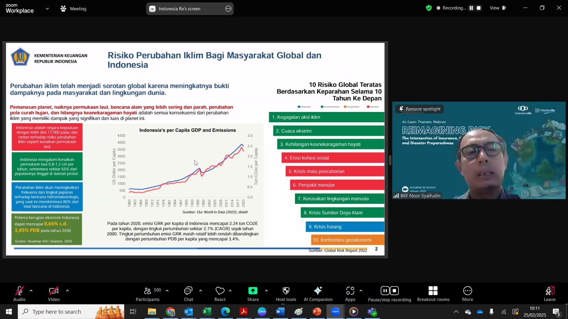This screenshot has height=319, width=568.
Task: Select the Meeting tab
Action: (x=73, y=9)
